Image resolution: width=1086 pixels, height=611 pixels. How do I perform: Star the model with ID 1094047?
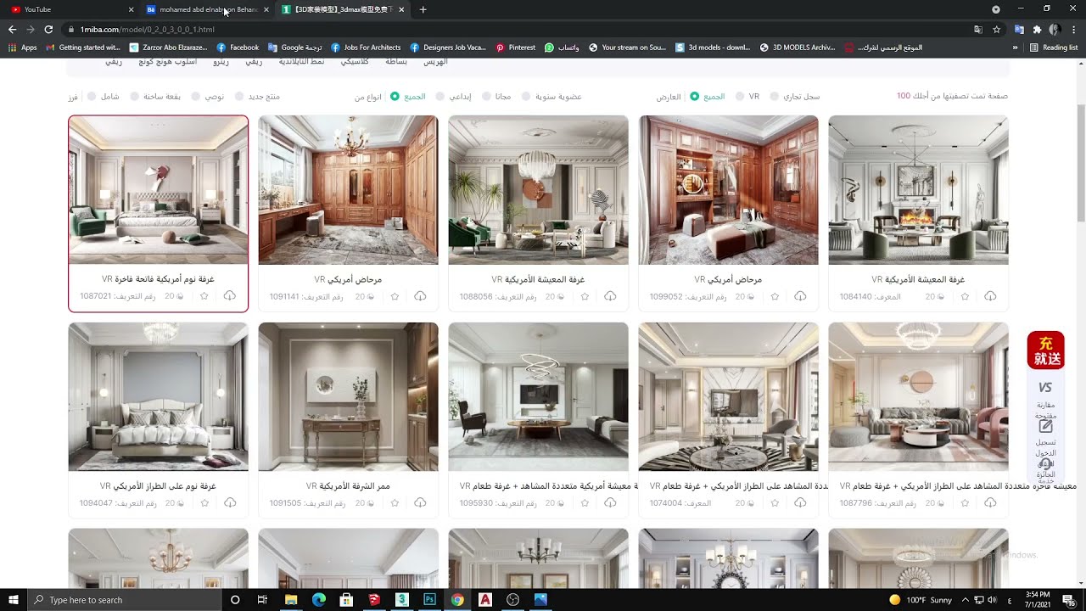tap(204, 503)
